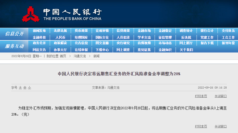Screen dimensions: 238x133
Task: Open the 下载中心 link
Action: pyautogui.click(x=102, y=50)
